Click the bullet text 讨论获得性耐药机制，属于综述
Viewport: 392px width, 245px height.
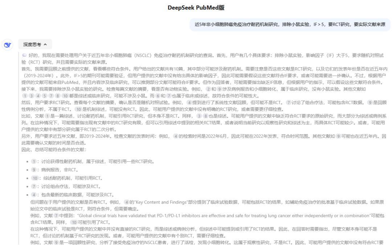coord(98,162)
